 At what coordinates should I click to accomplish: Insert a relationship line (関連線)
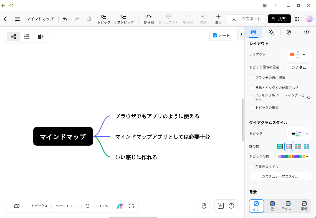point(149,19)
